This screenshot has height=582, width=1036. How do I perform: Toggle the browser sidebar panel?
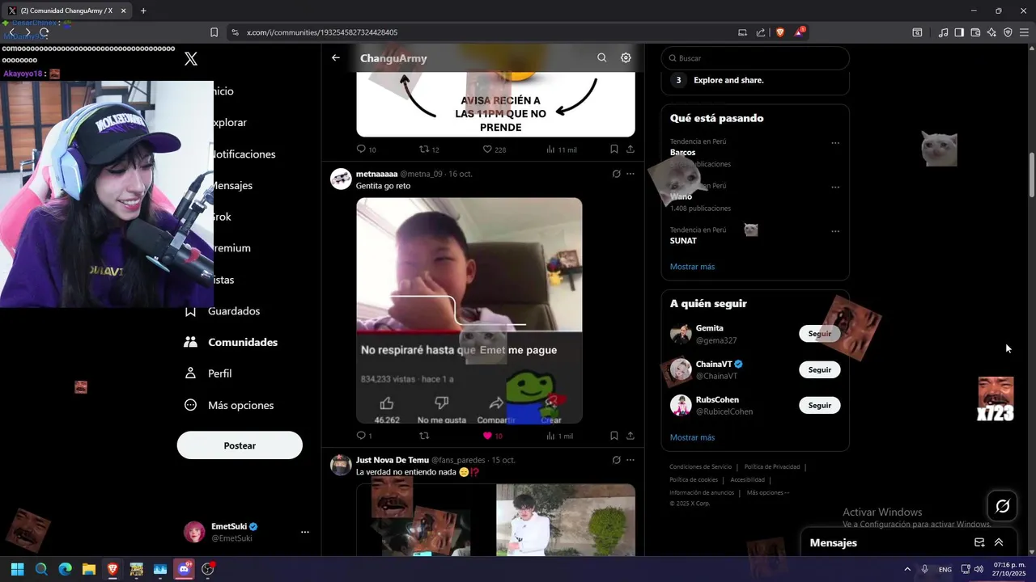pos(959,32)
